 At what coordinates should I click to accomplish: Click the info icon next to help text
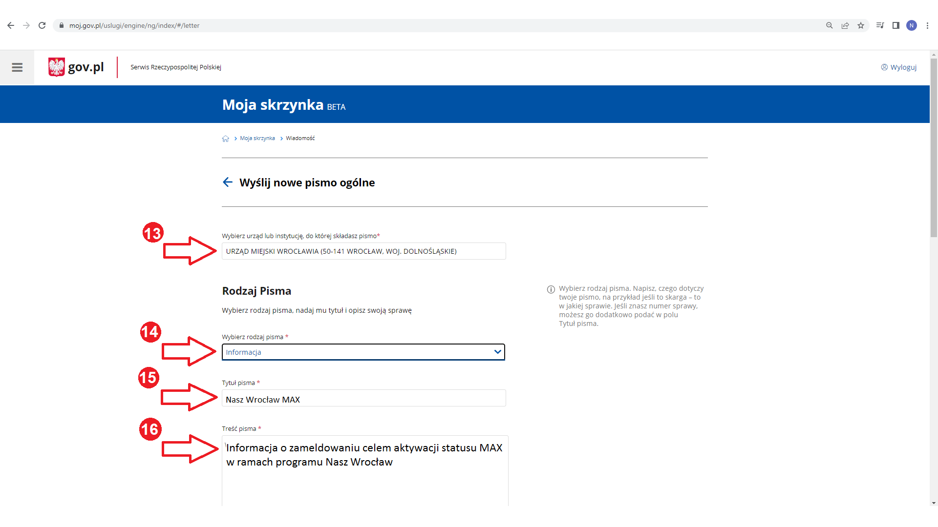pyautogui.click(x=551, y=289)
